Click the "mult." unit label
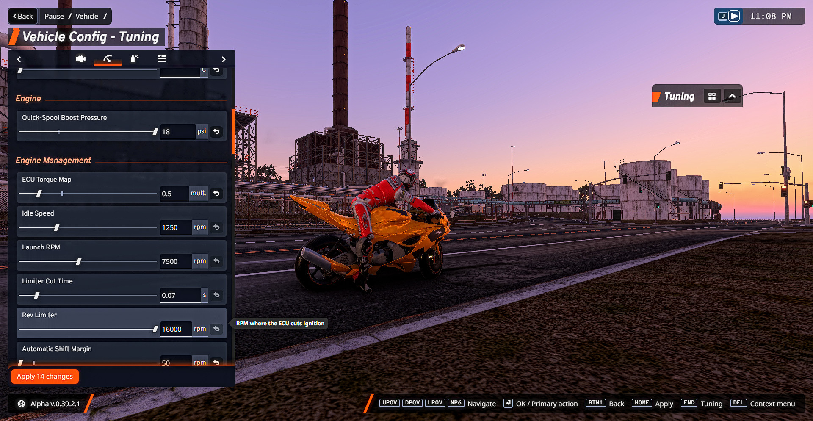The width and height of the screenshot is (813, 421). tap(198, 193)
